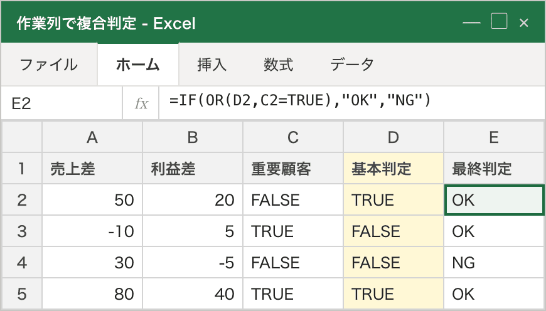
Task: Select row 1 header
Action: click(22, 169)
